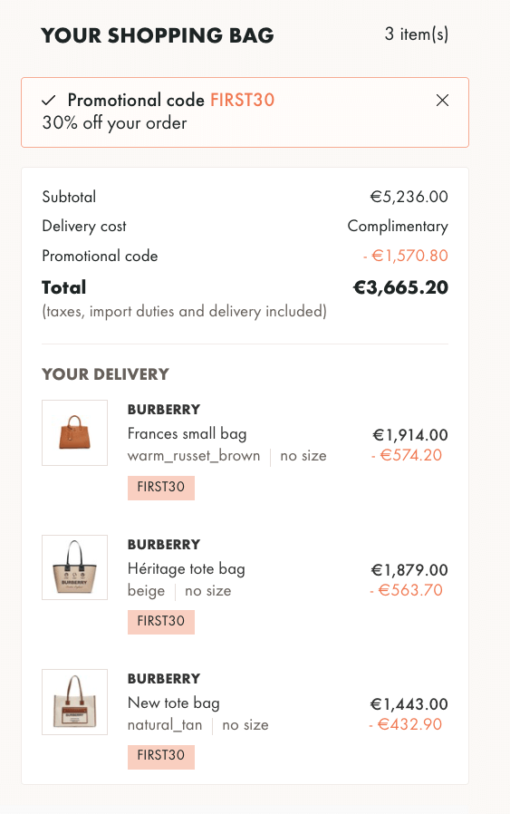Click the BURBERRY brand above Frances small bag
510x814 pixels.
point(164,410)
